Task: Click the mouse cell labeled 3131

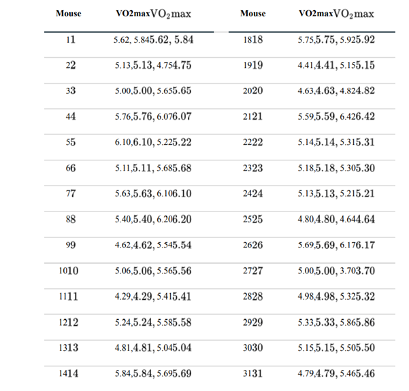Action: click(x=253, y=373)
